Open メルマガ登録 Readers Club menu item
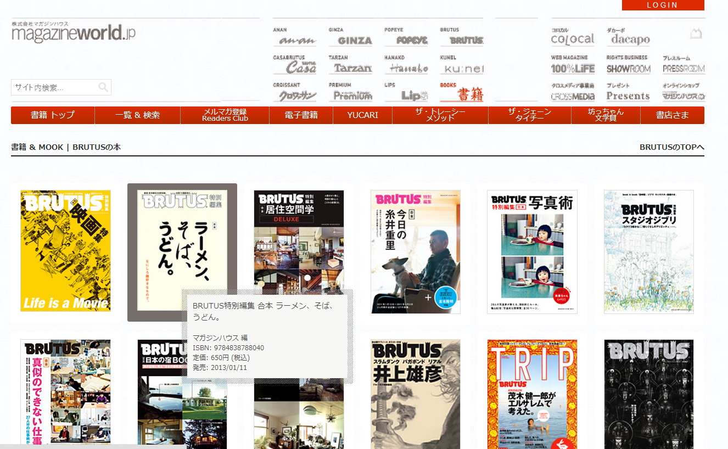Screen dimensions: 728x449 click(x=225, y=115)
